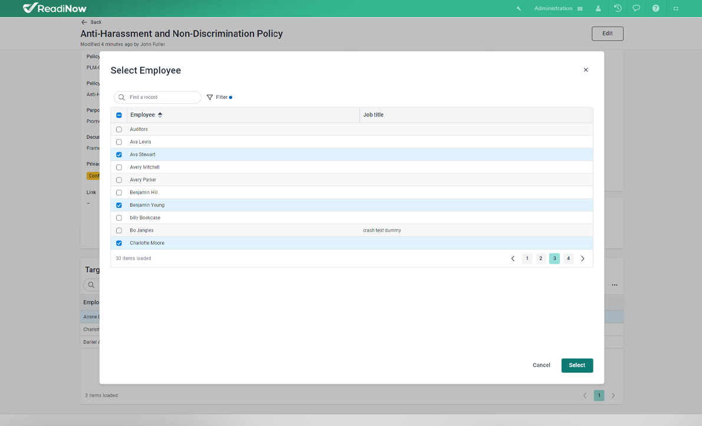Open the history clock icon
This screenshot has height=426, width=702.
618,8
